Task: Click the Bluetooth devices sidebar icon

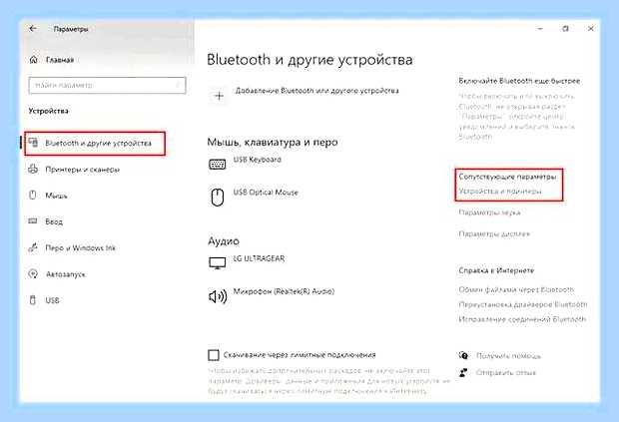Action: [34, 143]
